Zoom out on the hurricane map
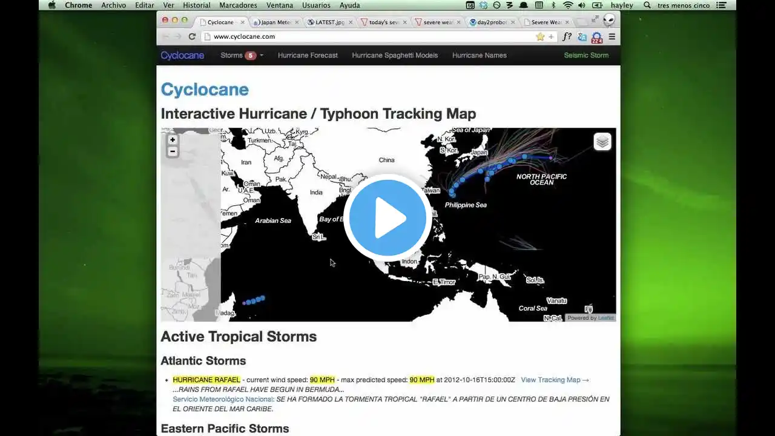This screenshot has height=436, width=775. pos(173,151)
